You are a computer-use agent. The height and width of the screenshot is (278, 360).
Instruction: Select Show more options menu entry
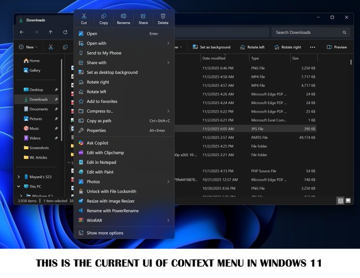[x=105, y=233]
